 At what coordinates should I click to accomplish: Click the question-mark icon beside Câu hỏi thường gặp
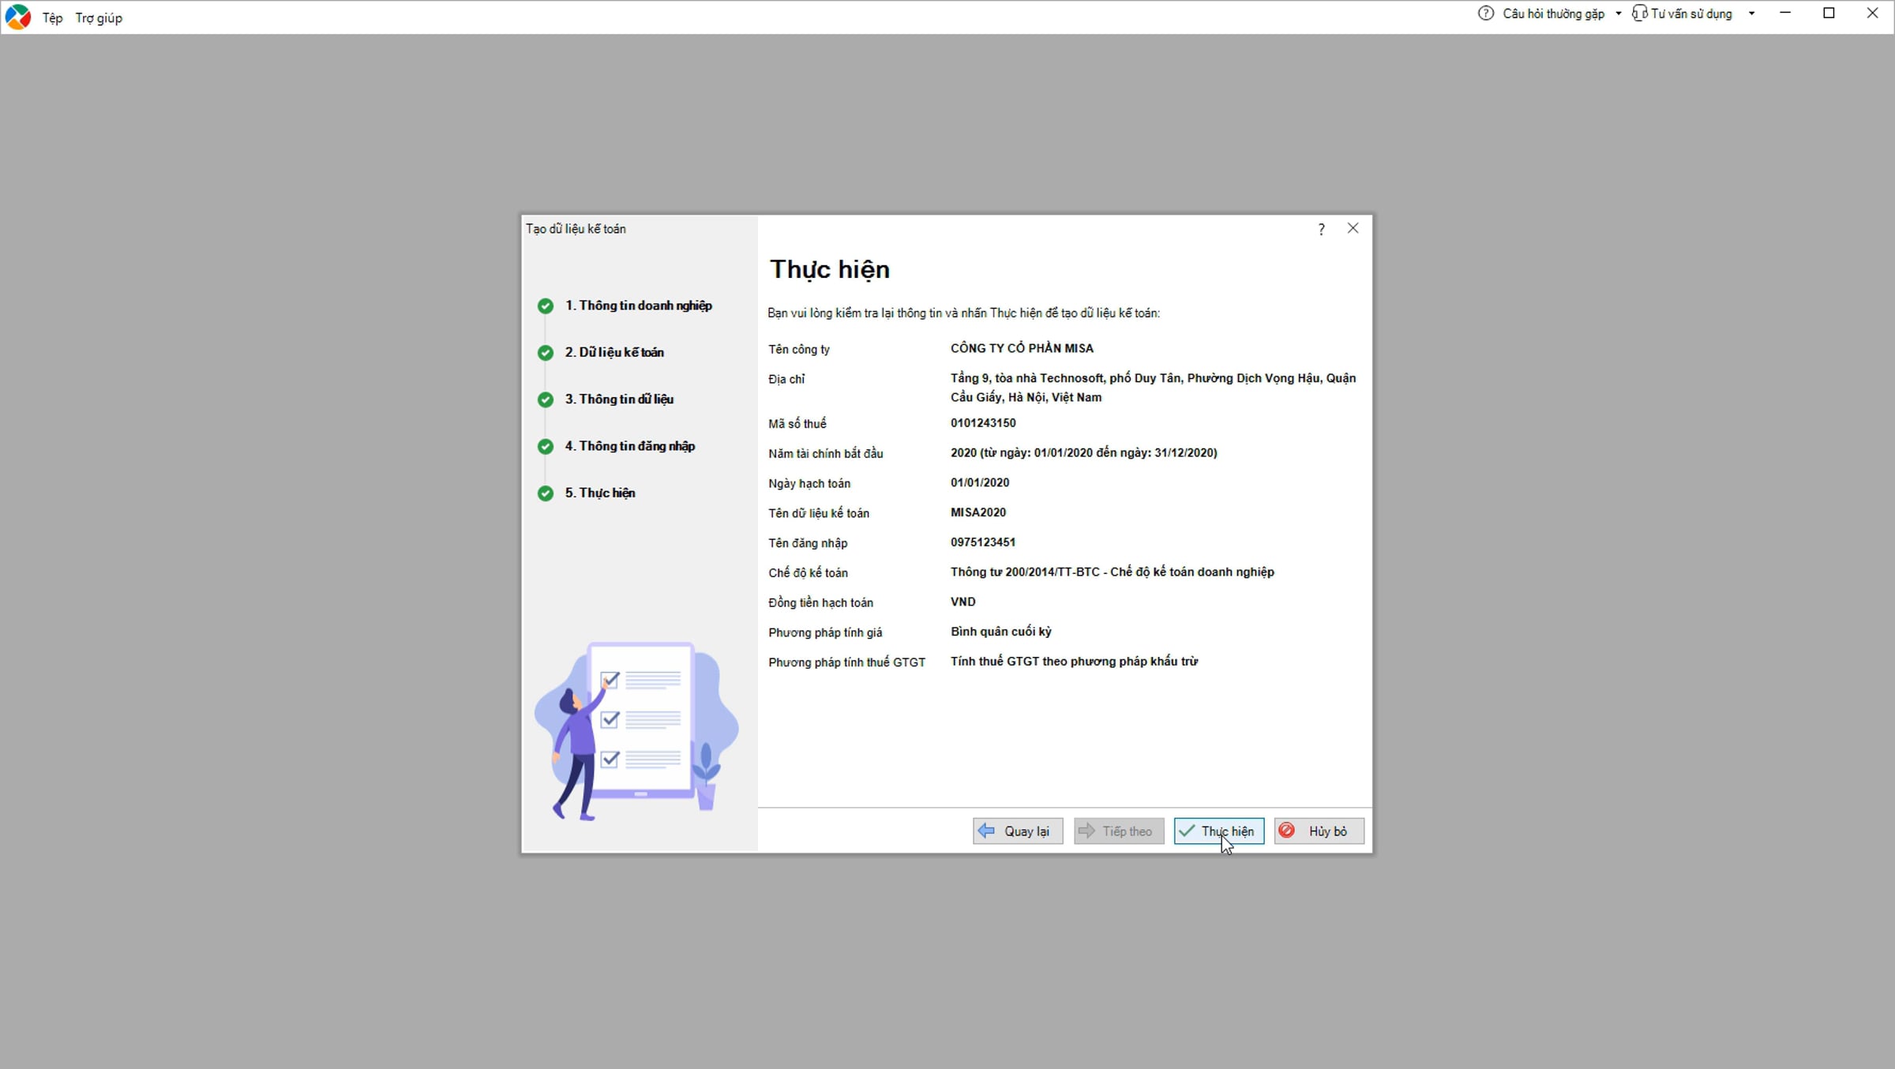1485,13
